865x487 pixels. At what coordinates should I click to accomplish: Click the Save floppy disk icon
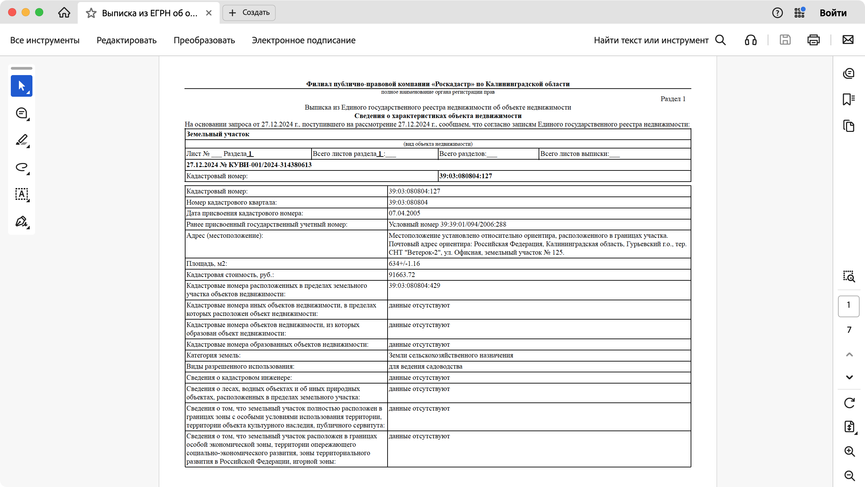click(785, 40)
